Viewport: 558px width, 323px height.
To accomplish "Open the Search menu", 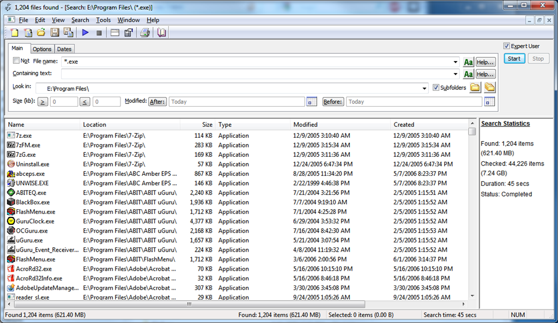I will point(80,20).
